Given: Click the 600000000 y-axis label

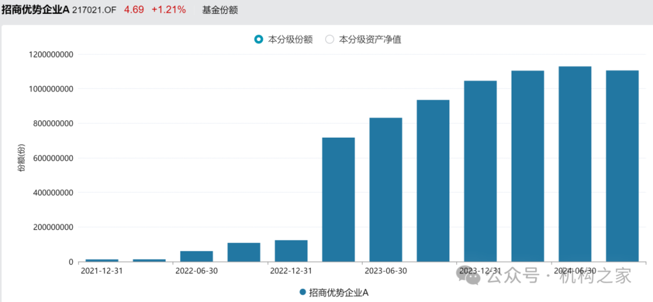Looking at the screenshot, I should click(x=53, y=158).
